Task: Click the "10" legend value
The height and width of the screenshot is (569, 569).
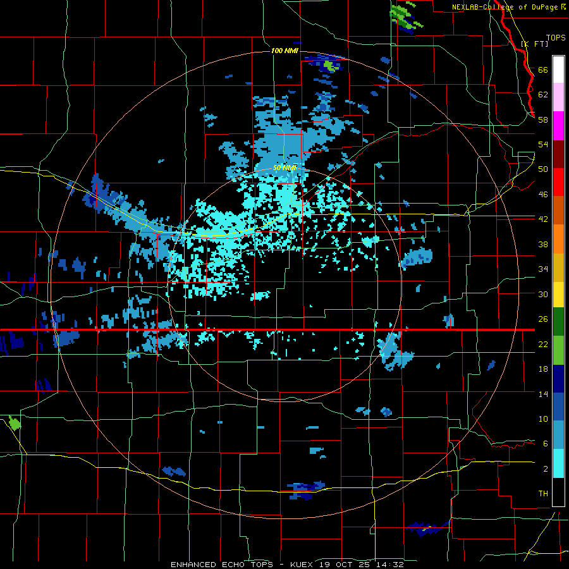Action: [543, 419]
